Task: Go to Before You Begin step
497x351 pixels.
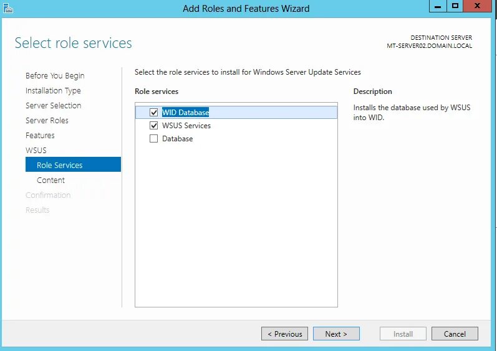Action: pyautogui.click(x=55, y=76)
